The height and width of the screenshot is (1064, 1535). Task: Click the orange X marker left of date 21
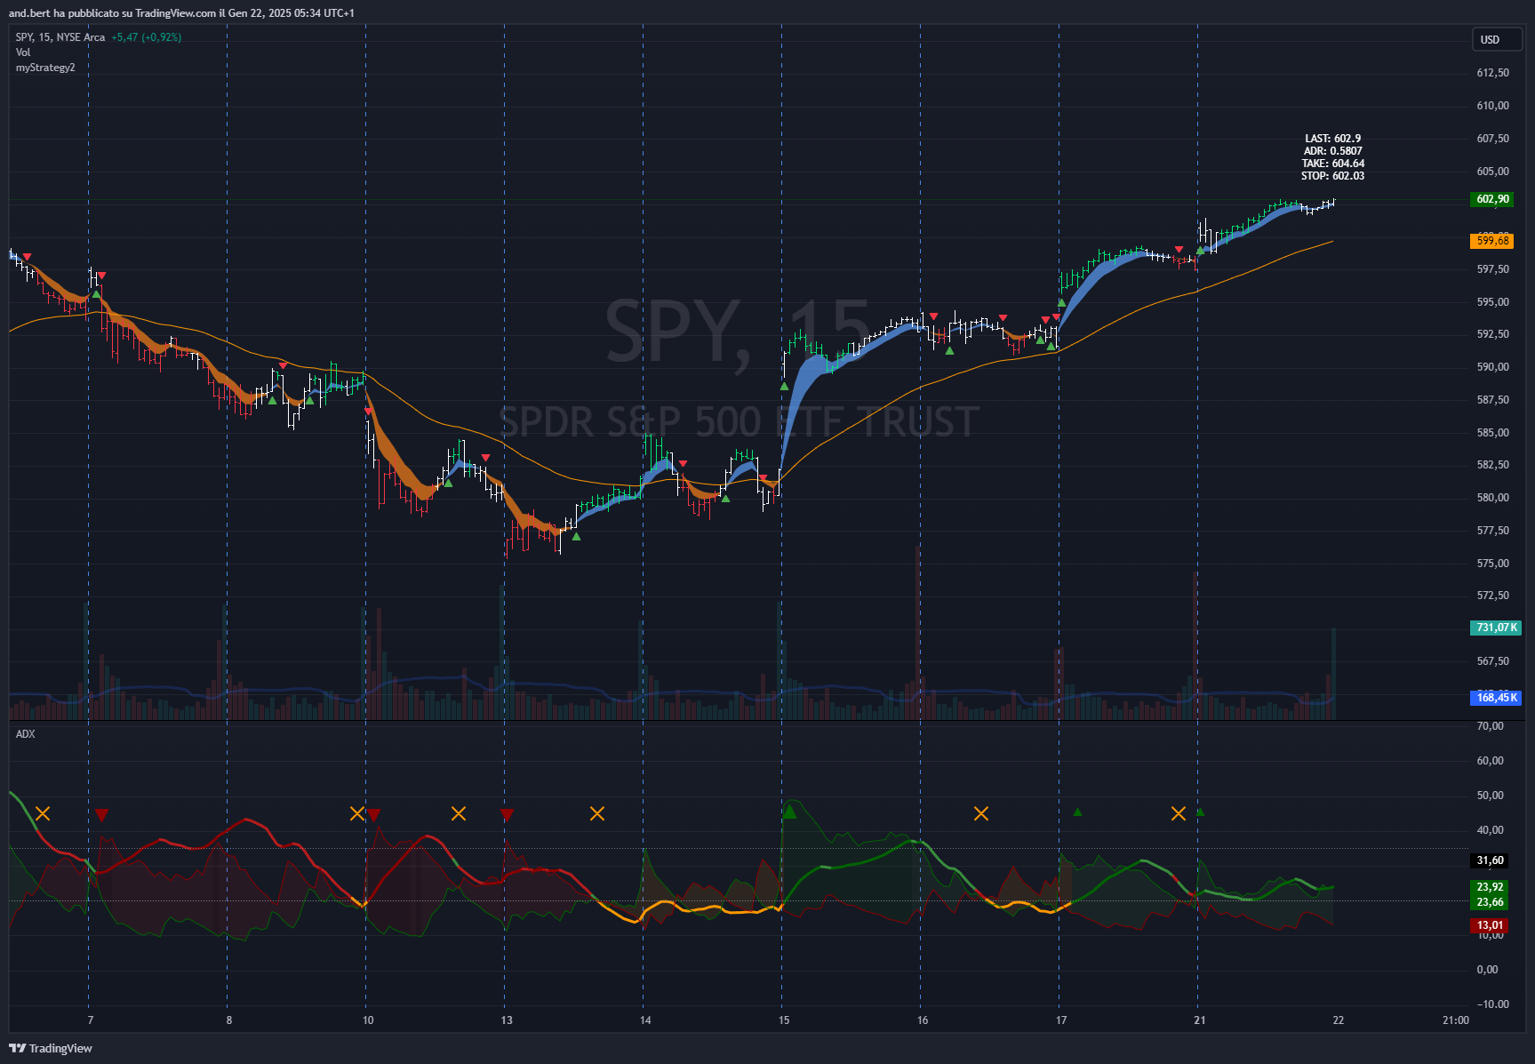click(1179, 813)
